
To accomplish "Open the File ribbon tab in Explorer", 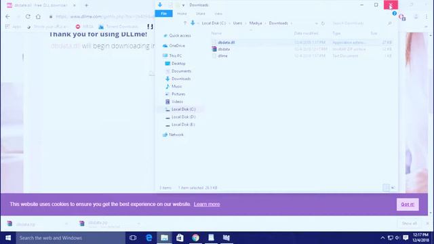I will [x=163, y=14].
